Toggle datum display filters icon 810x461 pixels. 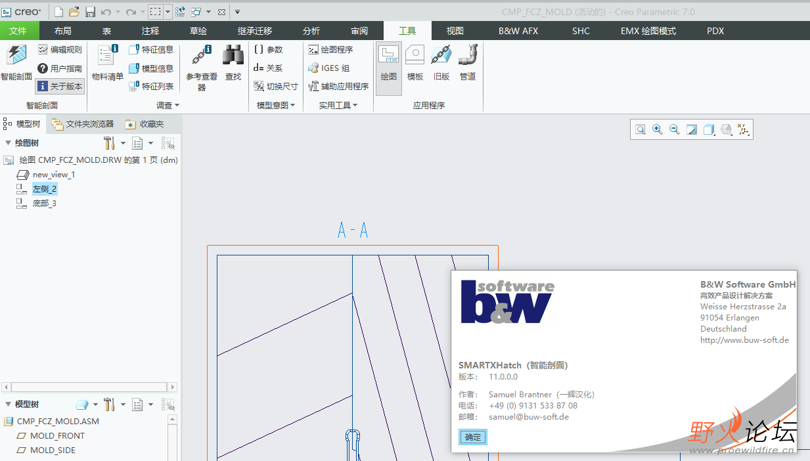(x=743, y=130)
